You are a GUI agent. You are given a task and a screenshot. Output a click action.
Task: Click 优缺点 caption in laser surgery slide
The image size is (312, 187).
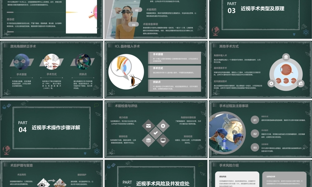[83, 74]
